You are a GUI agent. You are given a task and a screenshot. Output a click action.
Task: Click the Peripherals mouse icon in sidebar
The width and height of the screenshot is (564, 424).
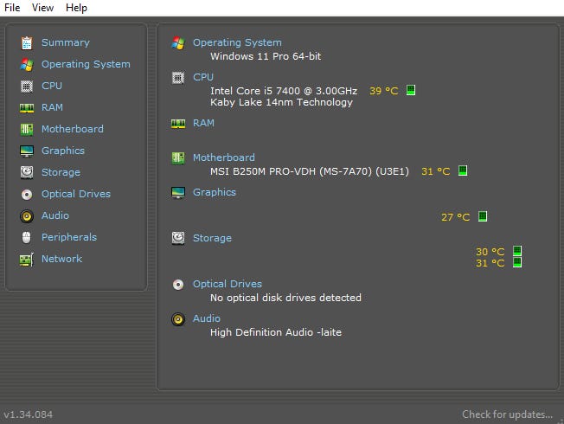27,238
